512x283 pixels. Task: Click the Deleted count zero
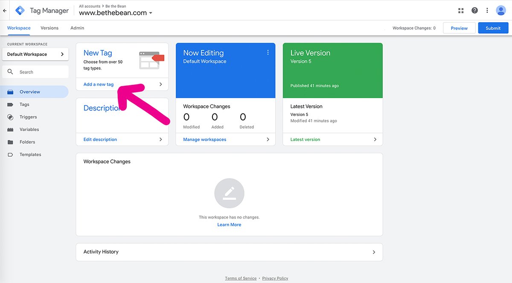tap(243, 117)
